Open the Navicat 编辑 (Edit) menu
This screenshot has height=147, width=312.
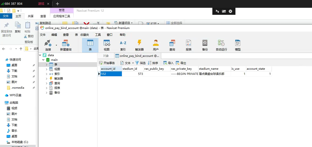(54, 35)
